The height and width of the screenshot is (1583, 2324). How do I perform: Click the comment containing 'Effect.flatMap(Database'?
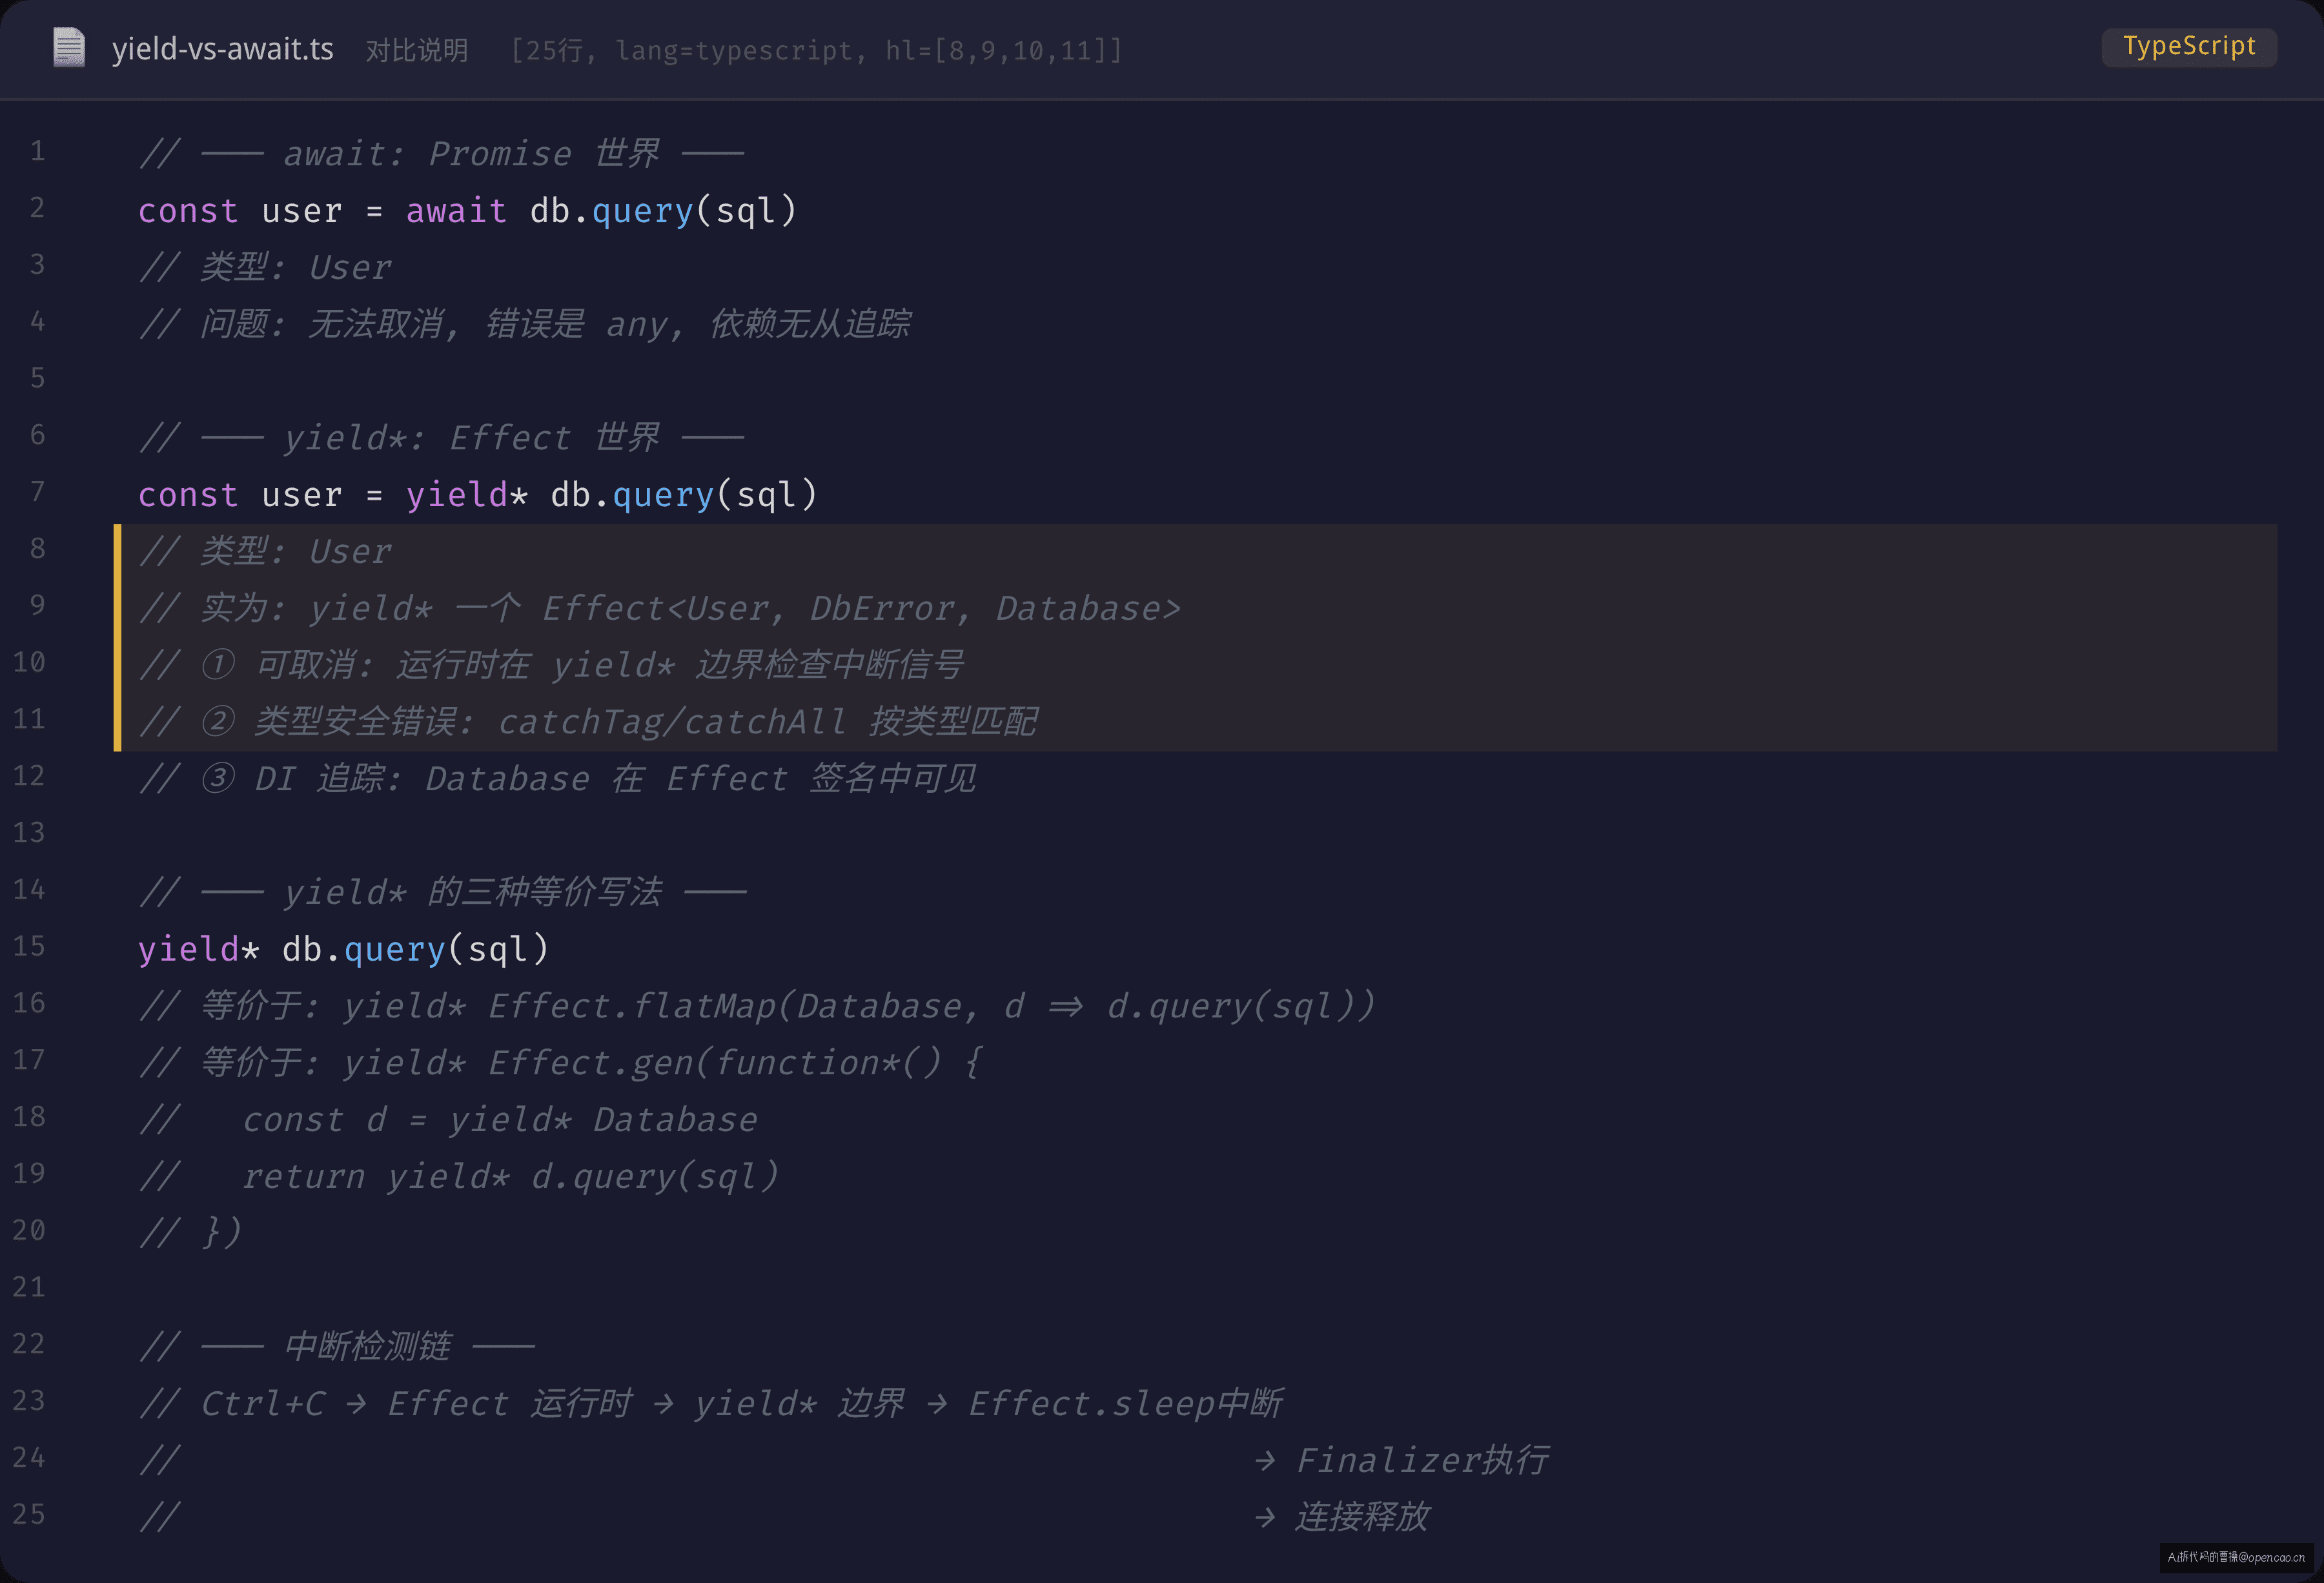coord(757,1006)
